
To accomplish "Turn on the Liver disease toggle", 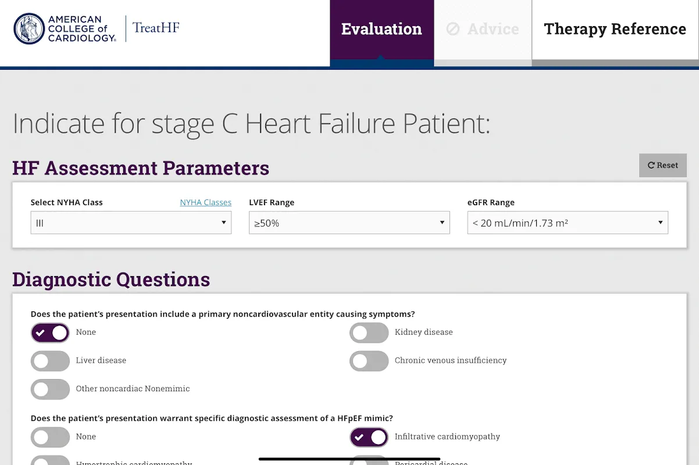I will (50, 361).
